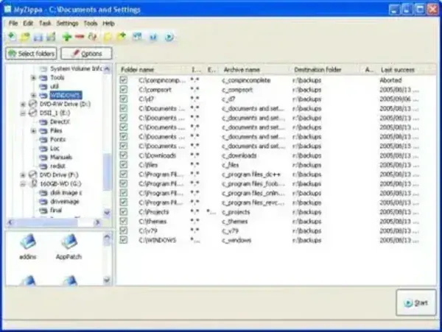Click the red minus remove icon

pos(80,37)
